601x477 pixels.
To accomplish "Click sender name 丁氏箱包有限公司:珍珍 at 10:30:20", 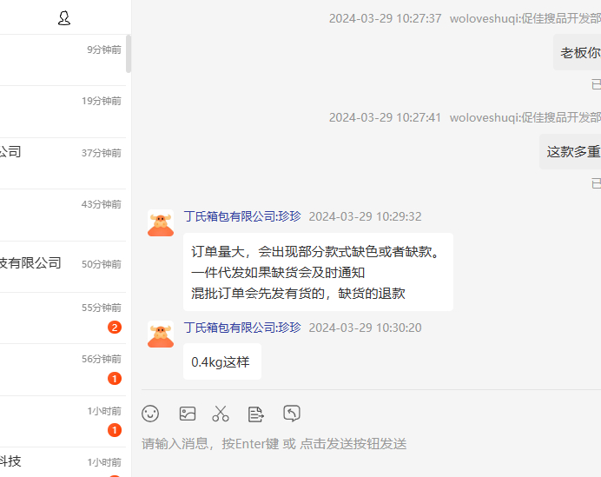I will (242, 328).
